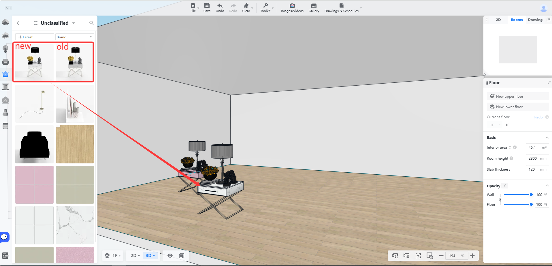Go back with the left chevron
The width and height of the screenshot is (552, 266).
click(x=18, y=23)
